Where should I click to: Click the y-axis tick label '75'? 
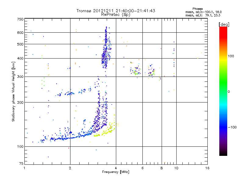coord(21,163)
